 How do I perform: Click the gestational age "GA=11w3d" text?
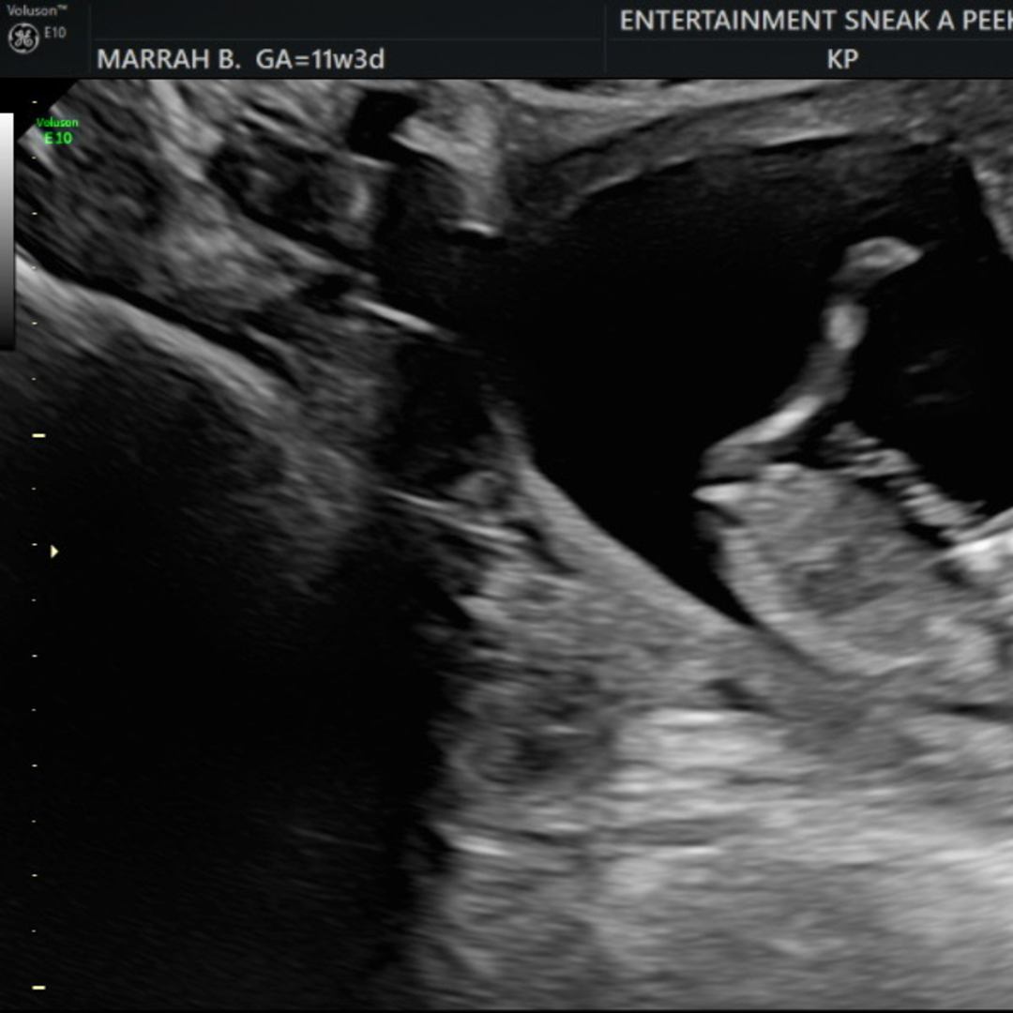coord(321,59)
